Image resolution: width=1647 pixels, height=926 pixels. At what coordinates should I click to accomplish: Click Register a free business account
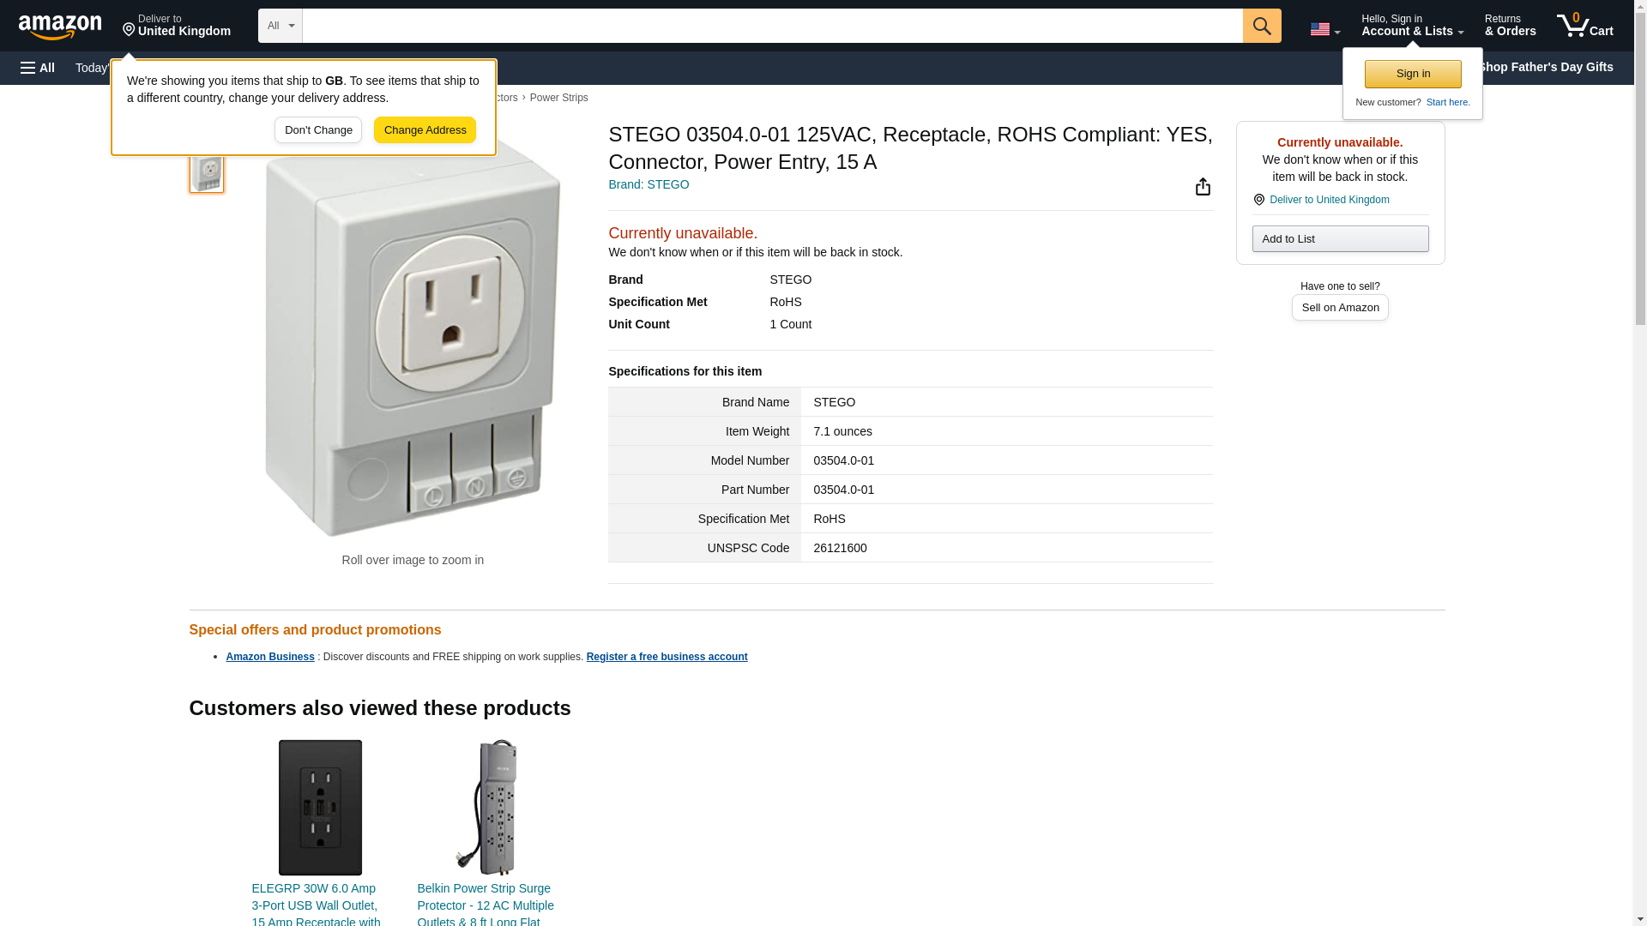click(x=667, y=657)
